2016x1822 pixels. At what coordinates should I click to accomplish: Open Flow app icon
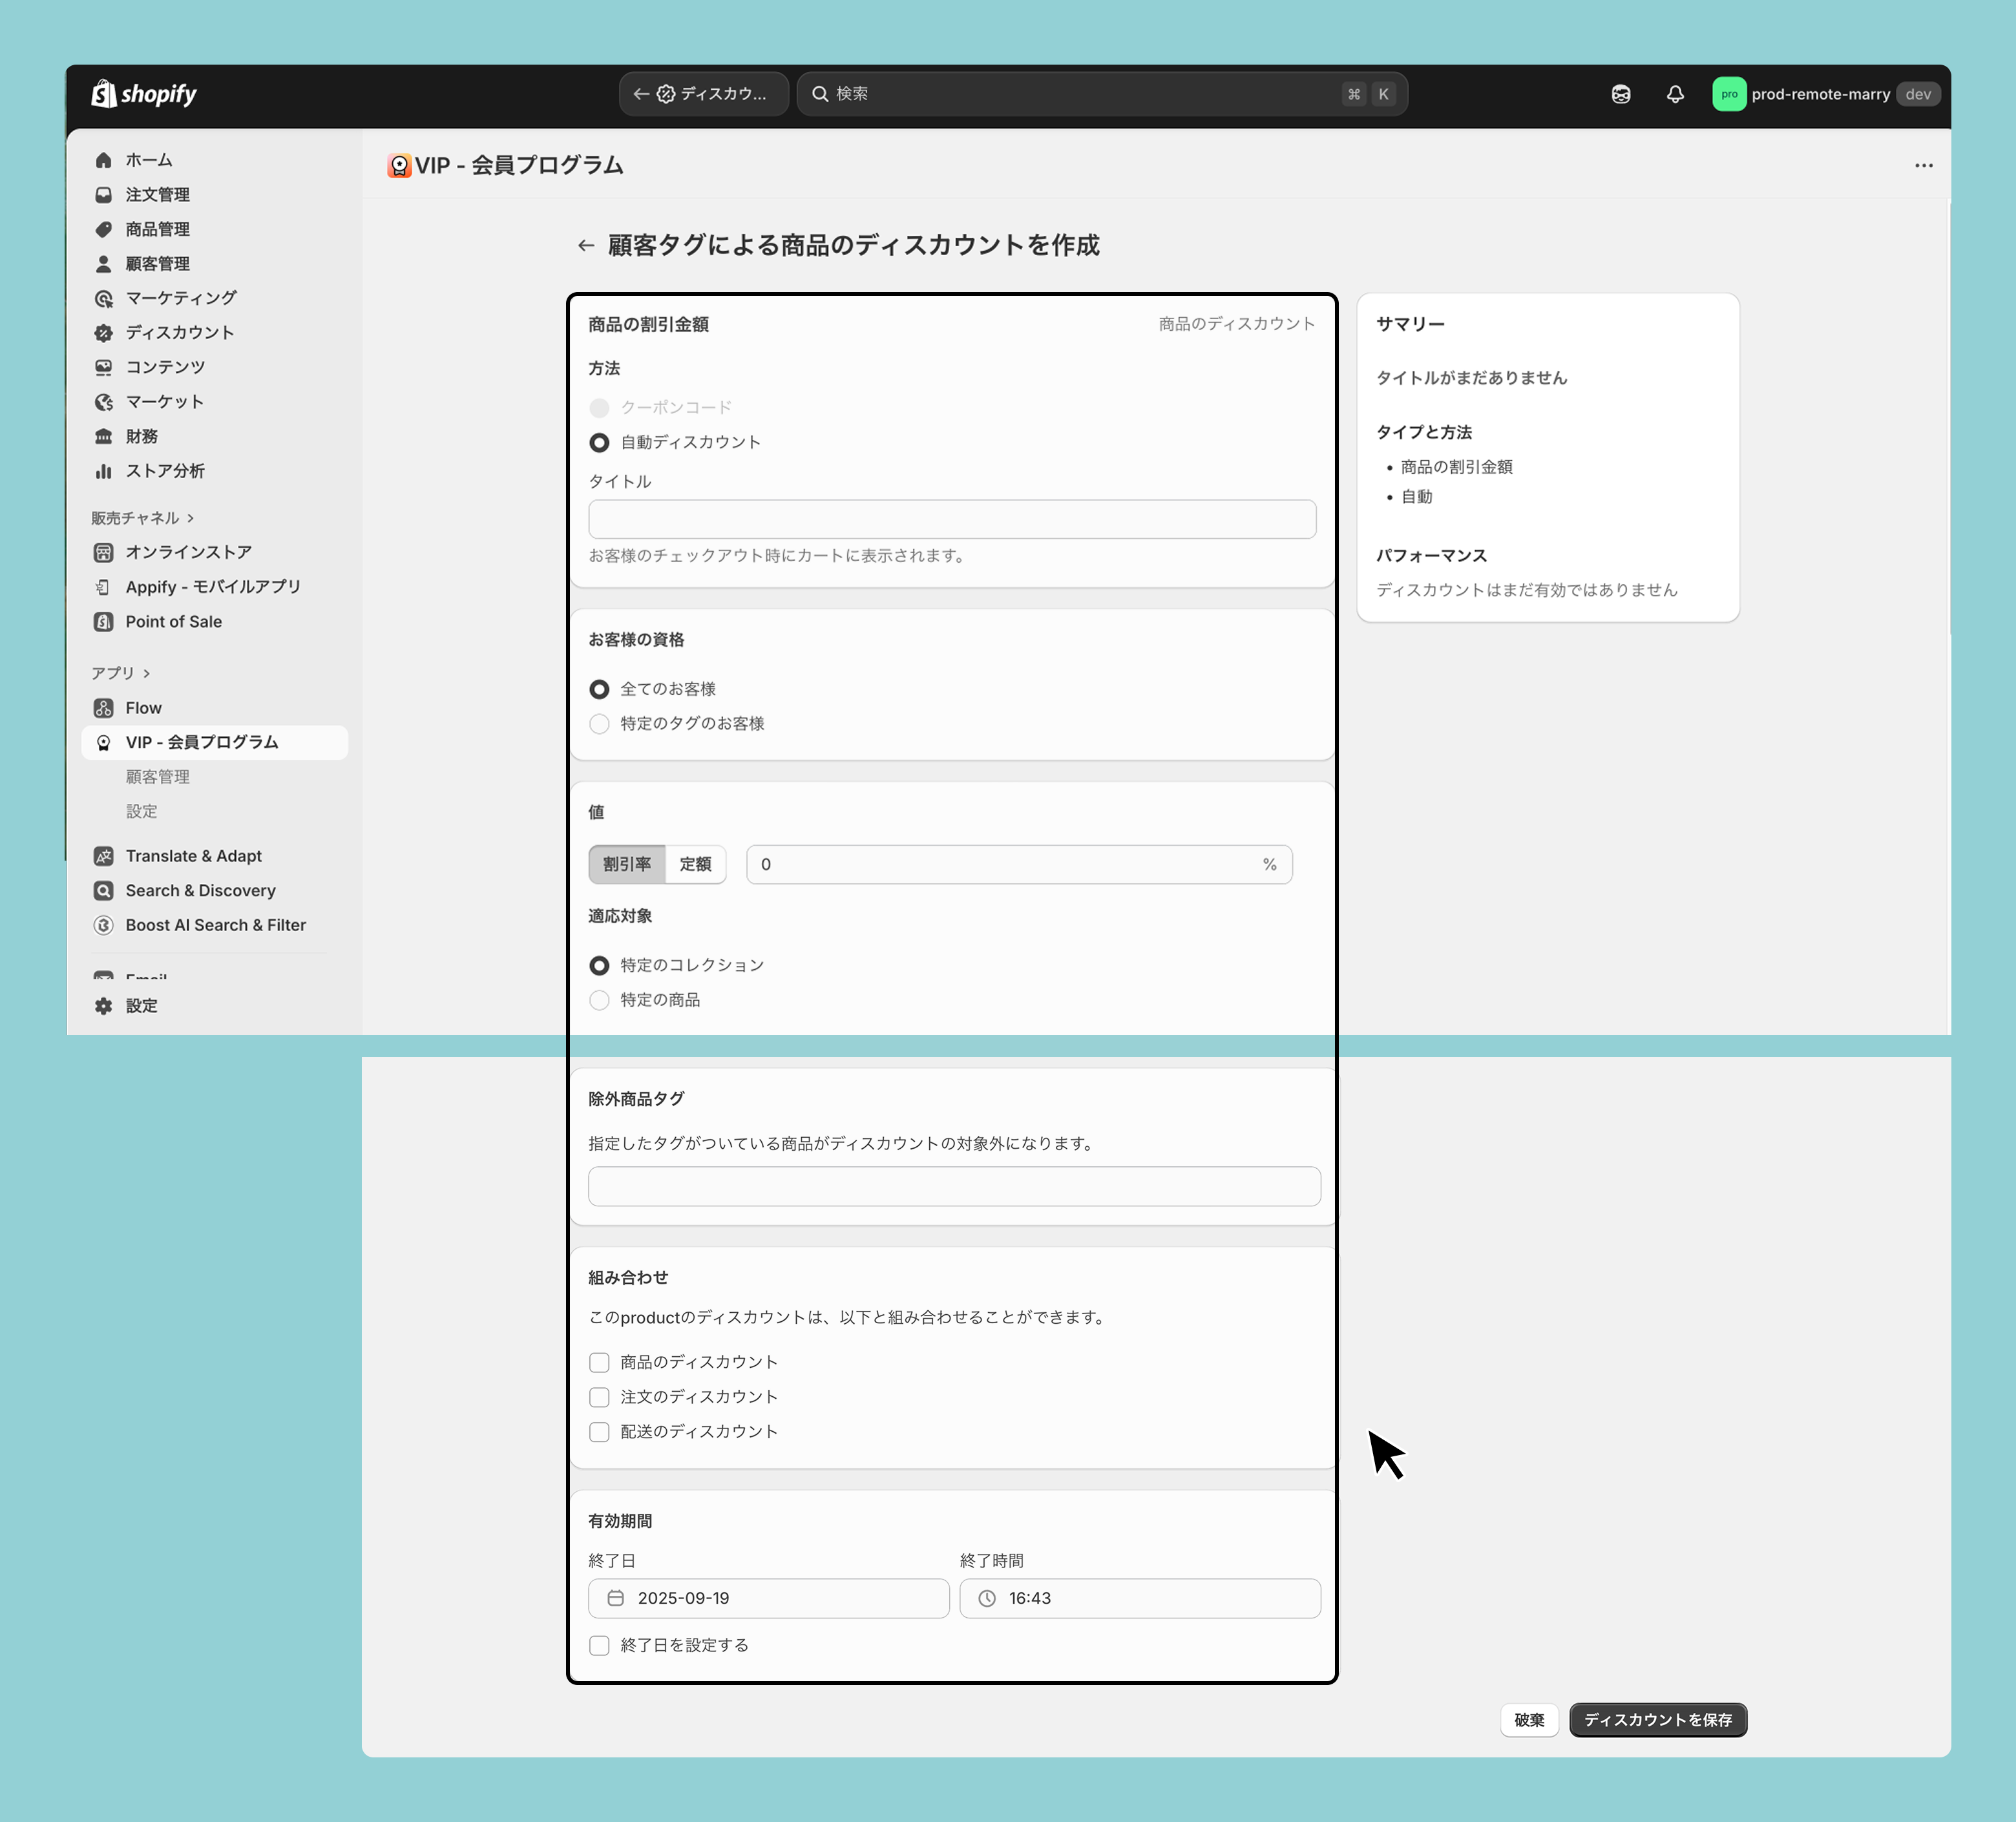[103, 708]
